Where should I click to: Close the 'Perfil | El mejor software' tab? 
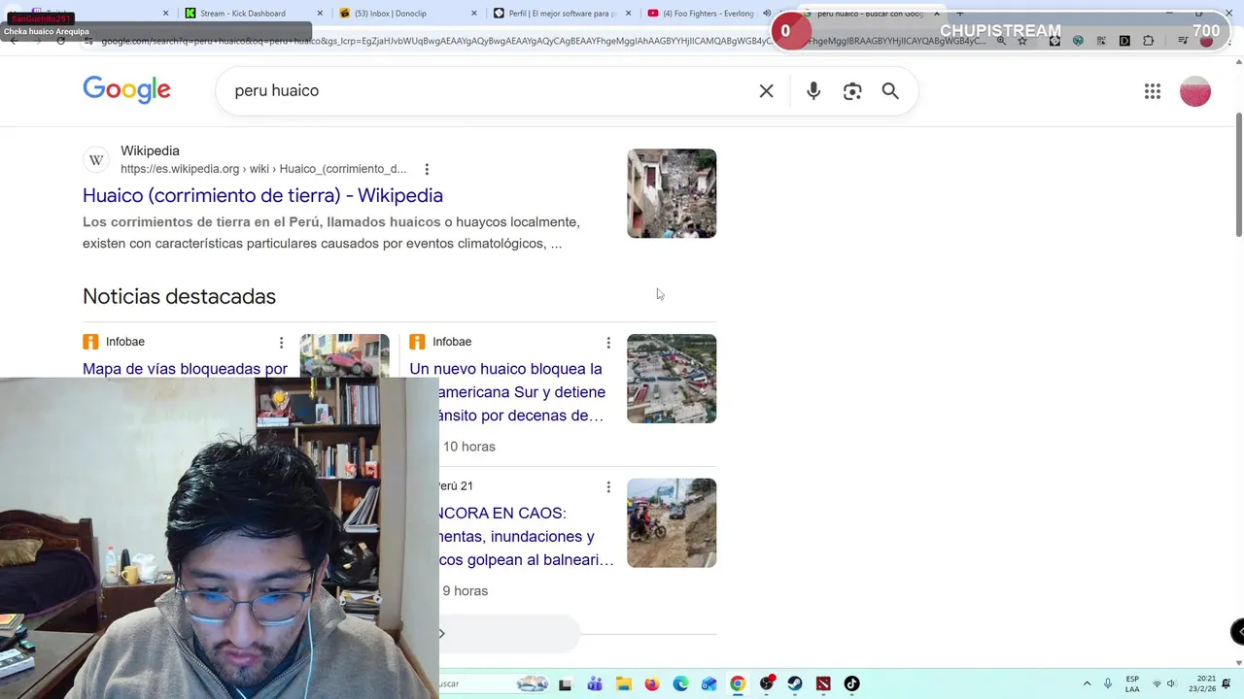(x=628, y=14)
